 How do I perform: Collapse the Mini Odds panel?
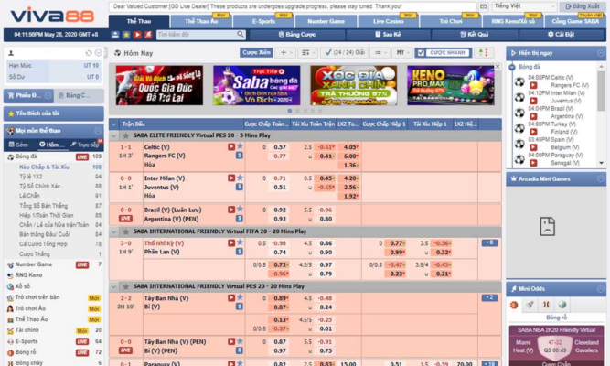click(600, 289)
